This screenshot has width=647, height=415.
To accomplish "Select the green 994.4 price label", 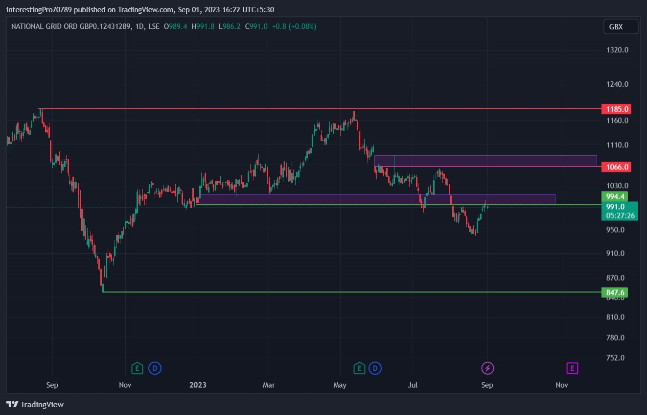I will tap(614, 196).
